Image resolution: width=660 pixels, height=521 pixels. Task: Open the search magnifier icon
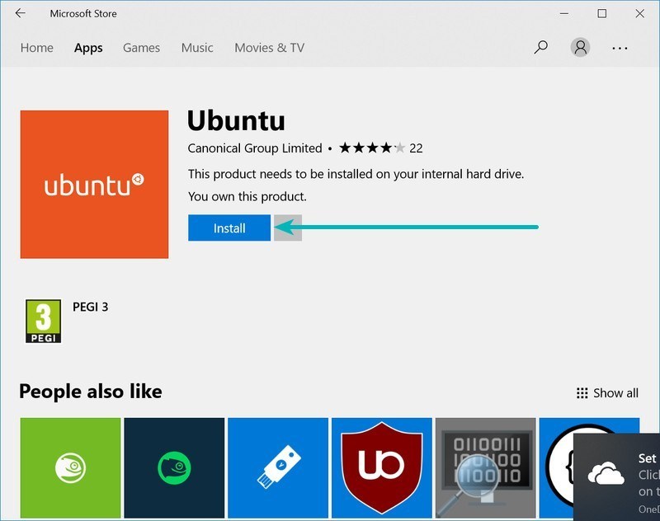540,48
